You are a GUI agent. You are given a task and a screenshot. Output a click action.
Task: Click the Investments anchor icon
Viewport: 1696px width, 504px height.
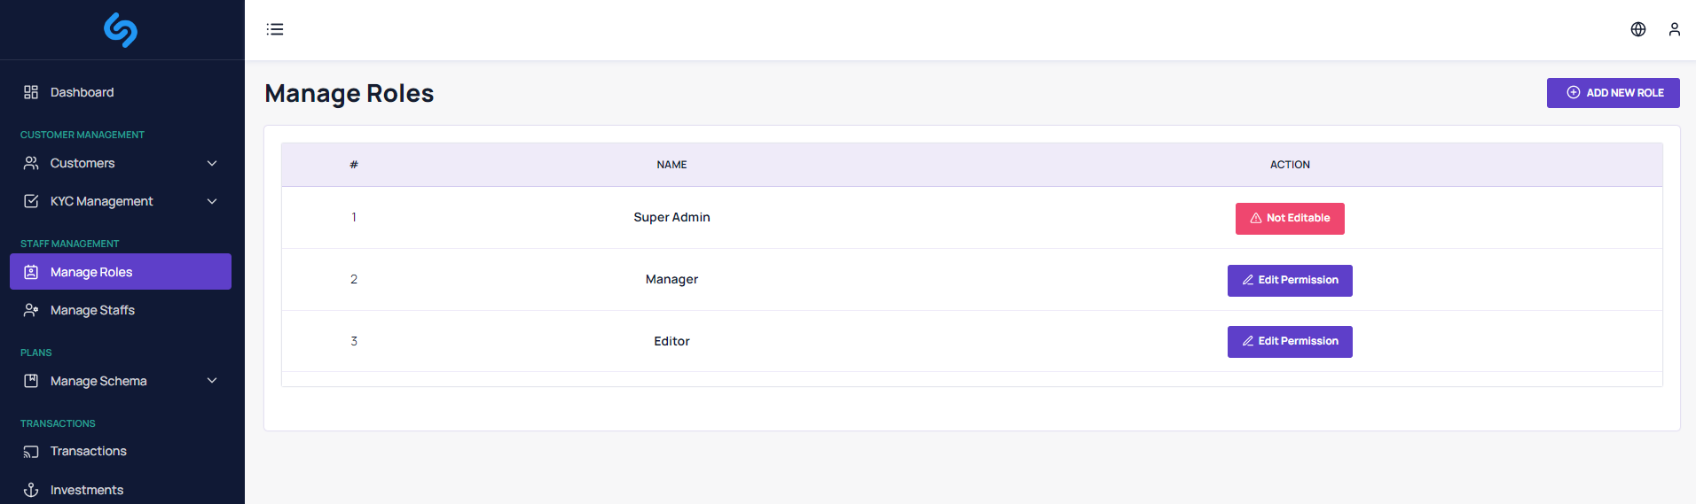tap(31, 490)
